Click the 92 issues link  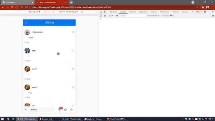pyautogui.click(x=168, y=16)
